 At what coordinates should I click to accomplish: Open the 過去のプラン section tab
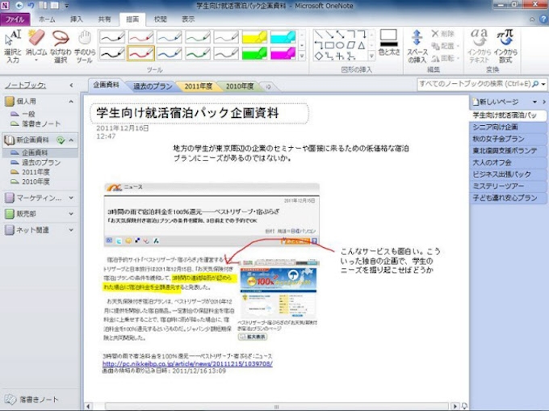[153, 85]
